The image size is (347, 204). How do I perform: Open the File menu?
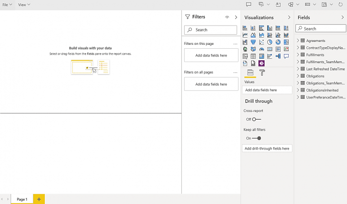(7, 5)
